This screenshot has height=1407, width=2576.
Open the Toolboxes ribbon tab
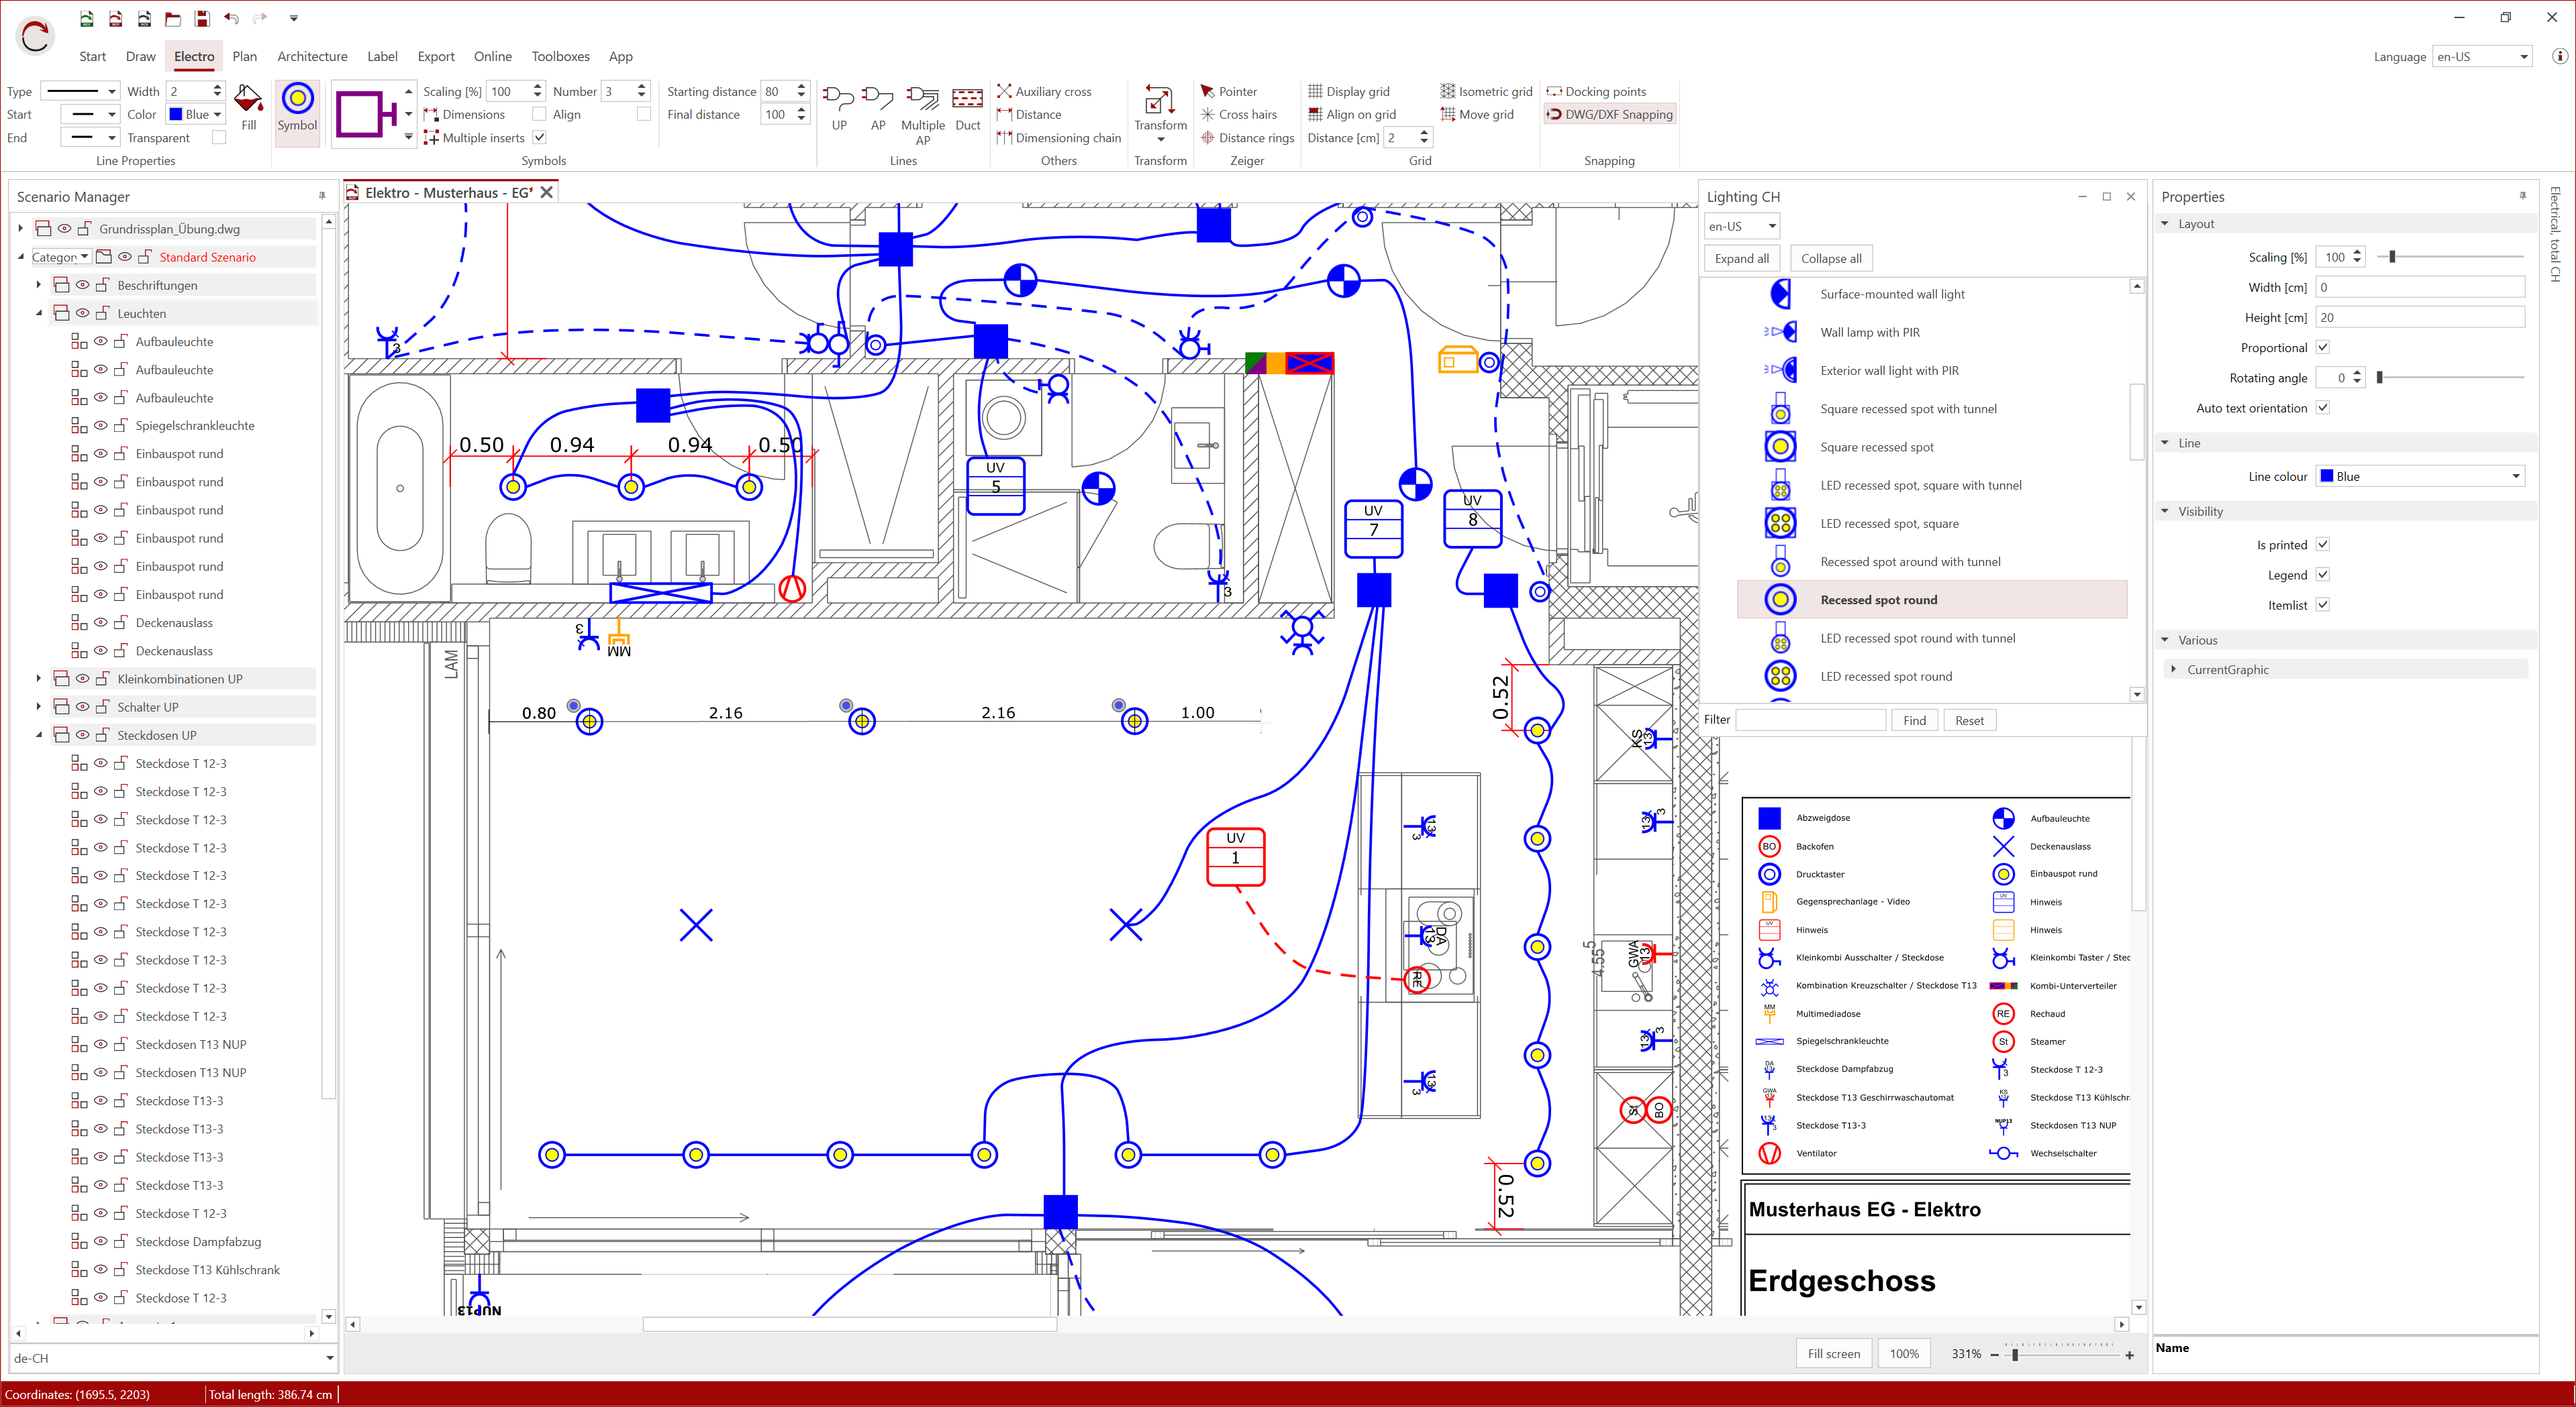click(560, 56)
